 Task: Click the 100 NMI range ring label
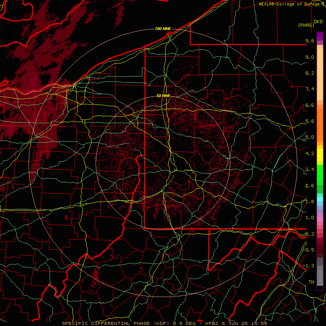163,29
